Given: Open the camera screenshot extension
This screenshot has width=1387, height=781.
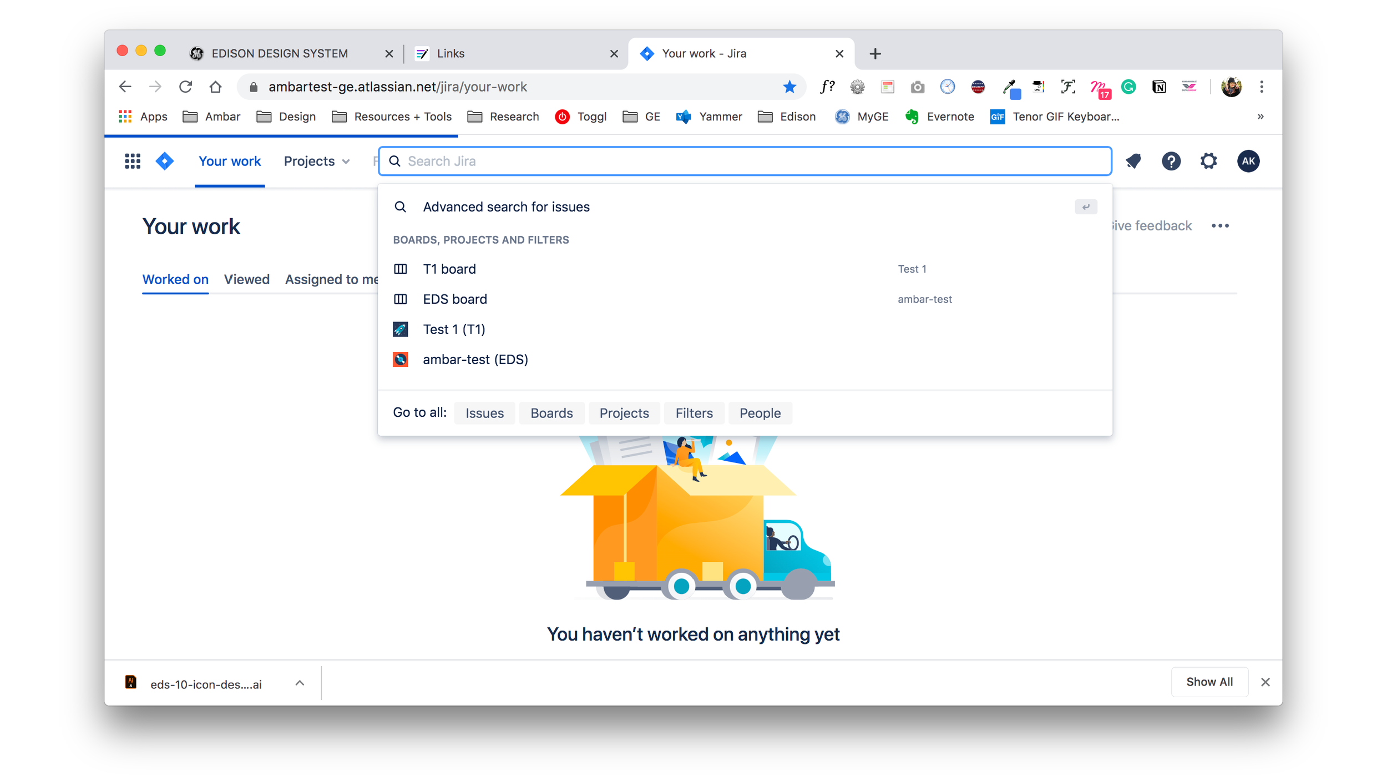Looking at the screenshot, I should 918,87.
